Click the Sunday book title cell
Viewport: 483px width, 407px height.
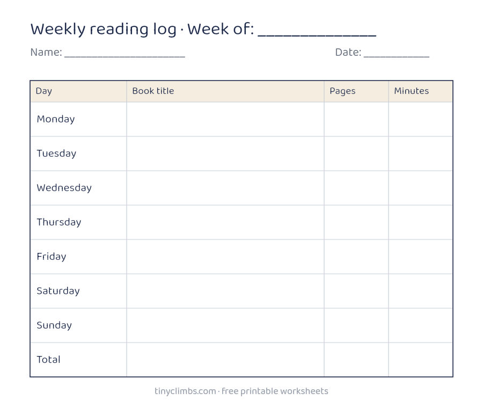click(225, 325)
